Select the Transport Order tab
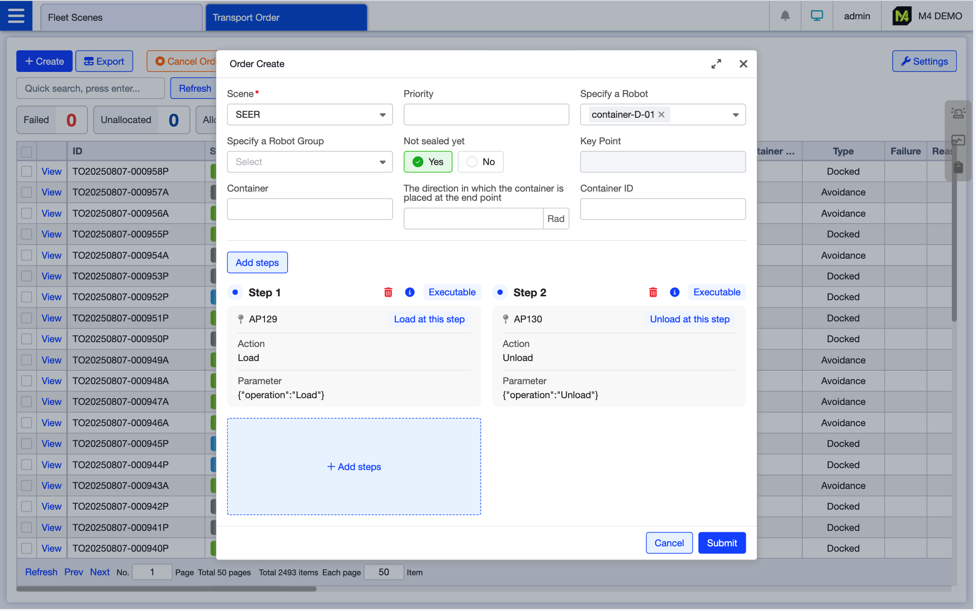 coord(286,17)
